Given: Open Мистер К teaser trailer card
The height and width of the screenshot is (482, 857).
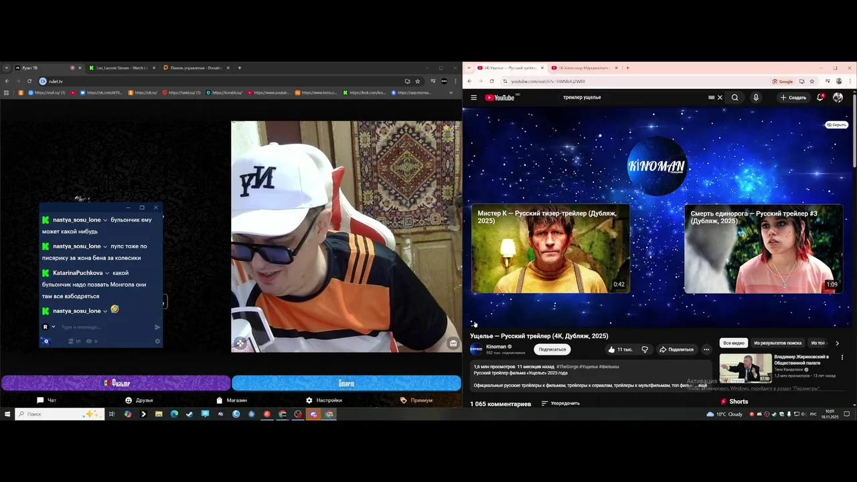Looking at the screenshot, I should click(550, 248).
